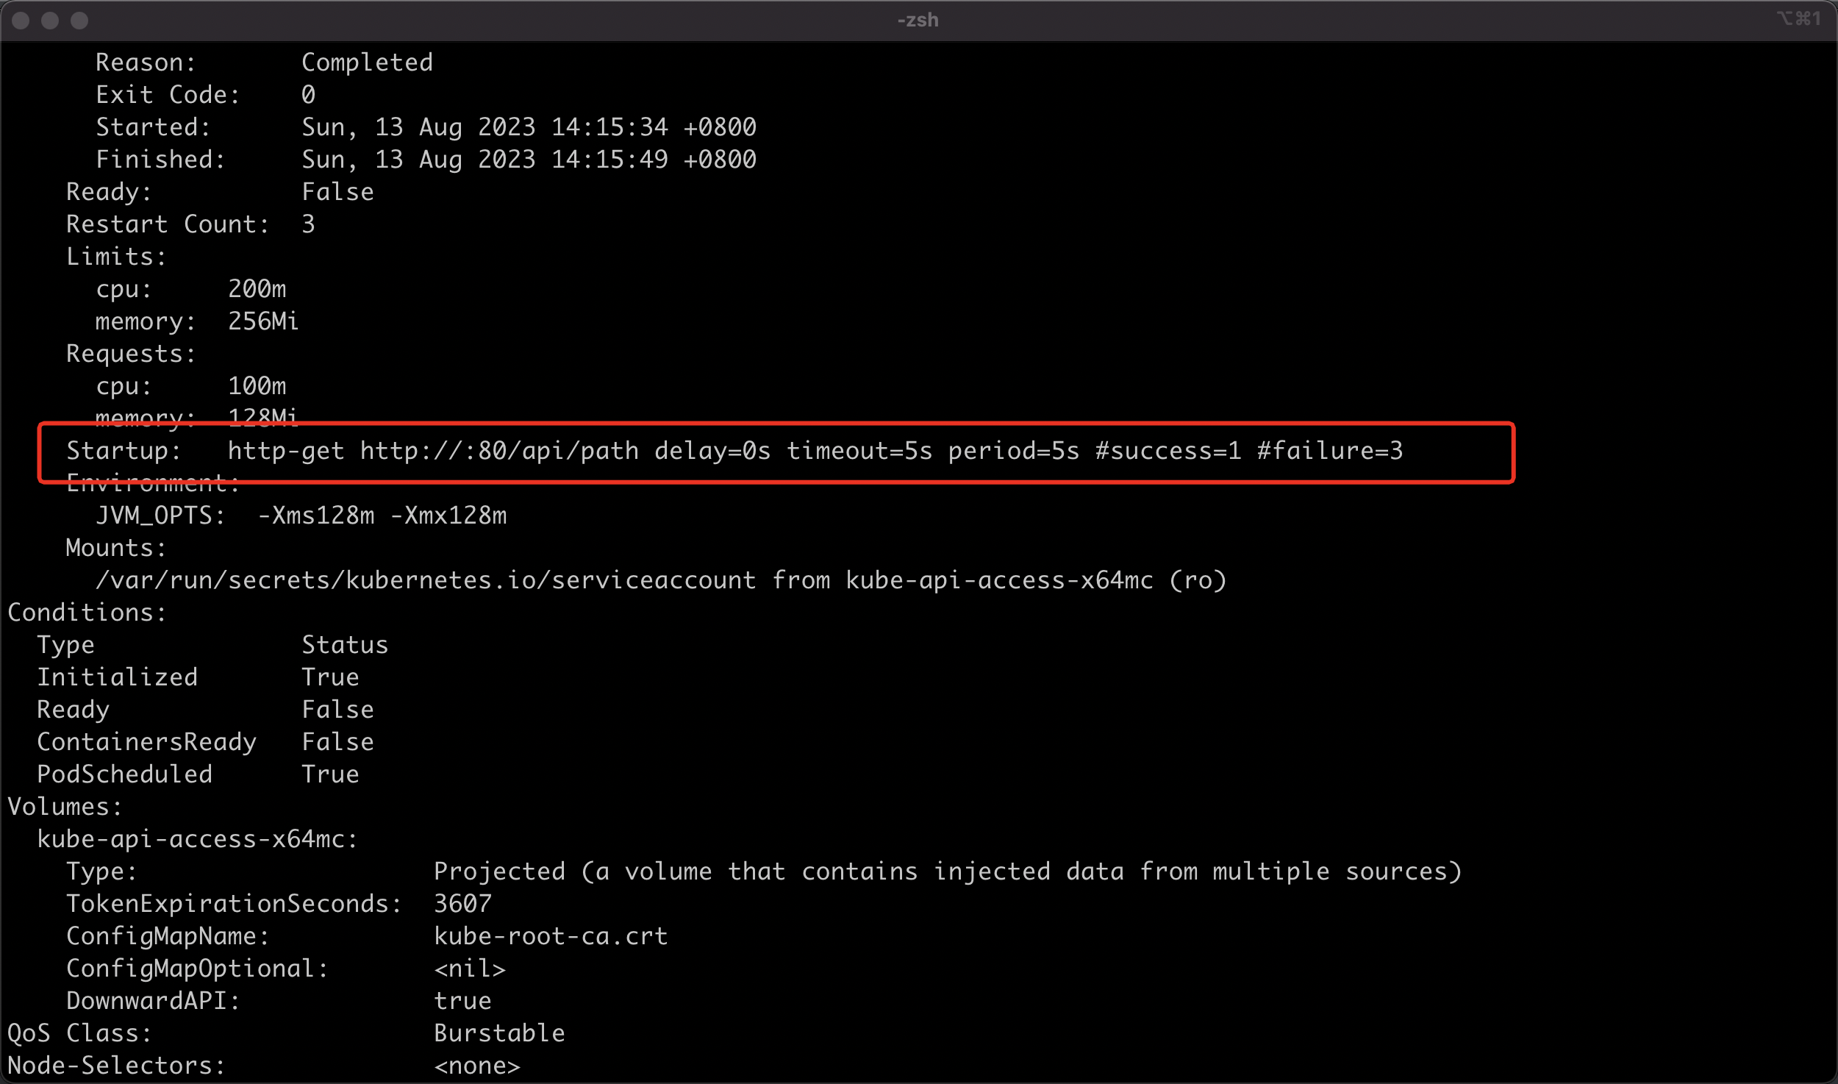Click the yellow minimize window button
The image size is (1838, 1084).
[x=50, y=21]
